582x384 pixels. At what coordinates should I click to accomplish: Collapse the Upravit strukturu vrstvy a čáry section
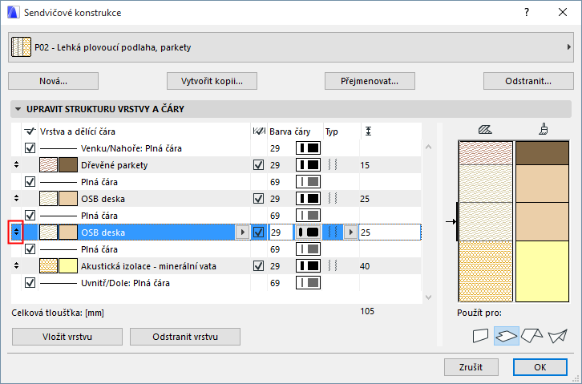click(x=18, y=108)
